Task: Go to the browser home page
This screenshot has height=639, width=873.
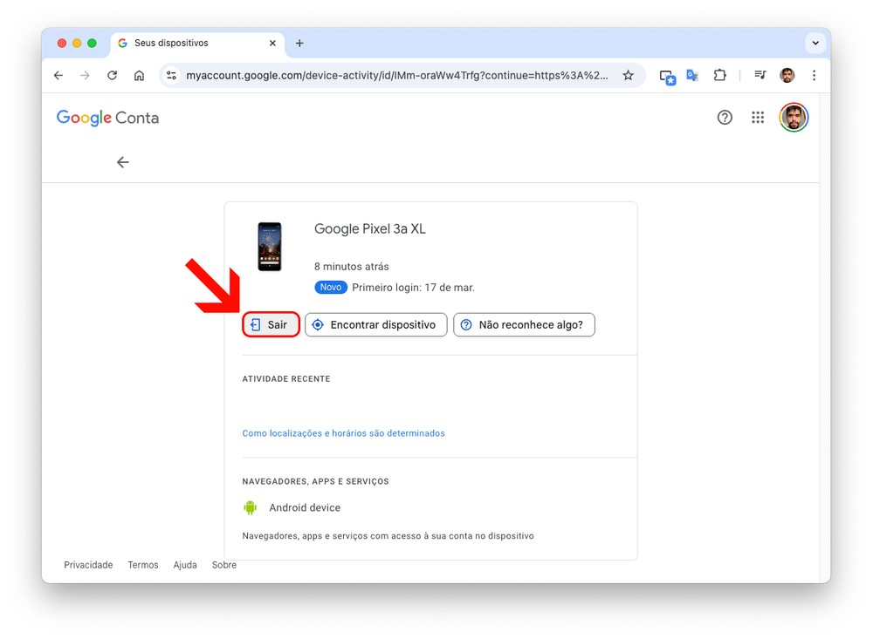Action: coord(139,76)
